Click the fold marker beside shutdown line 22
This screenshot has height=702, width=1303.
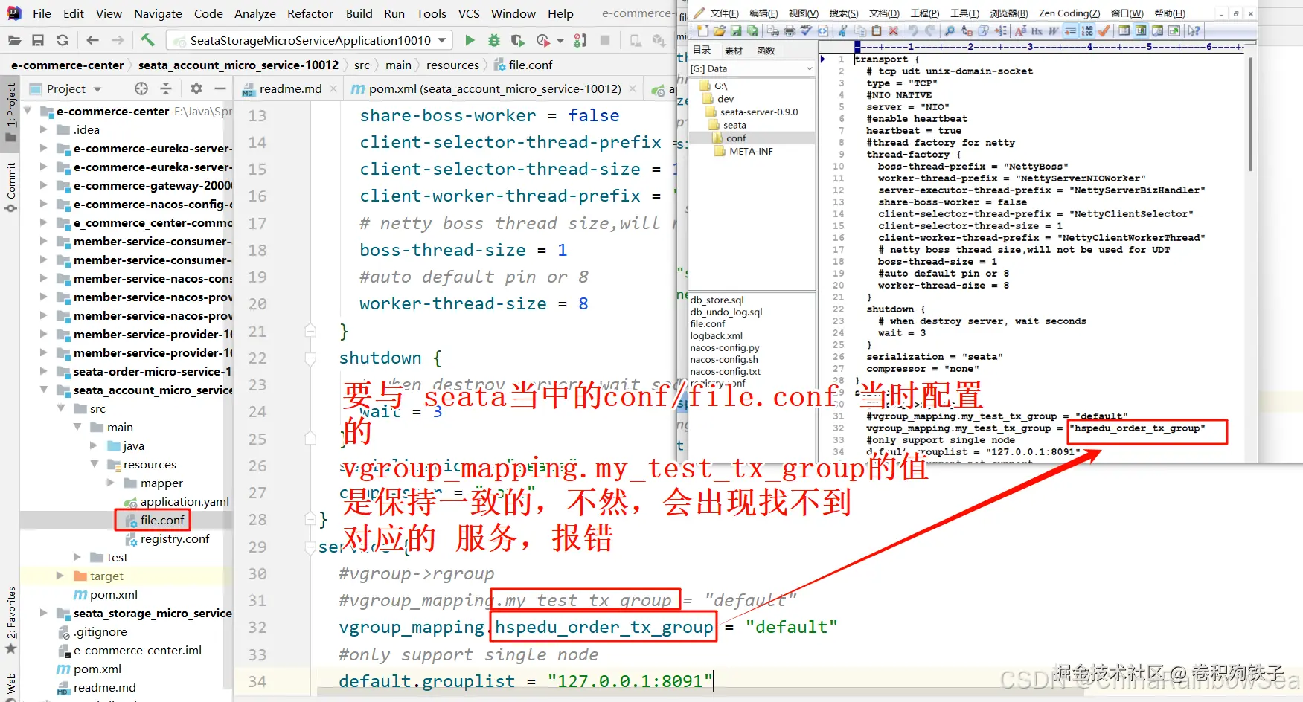[x=310, y=358]
